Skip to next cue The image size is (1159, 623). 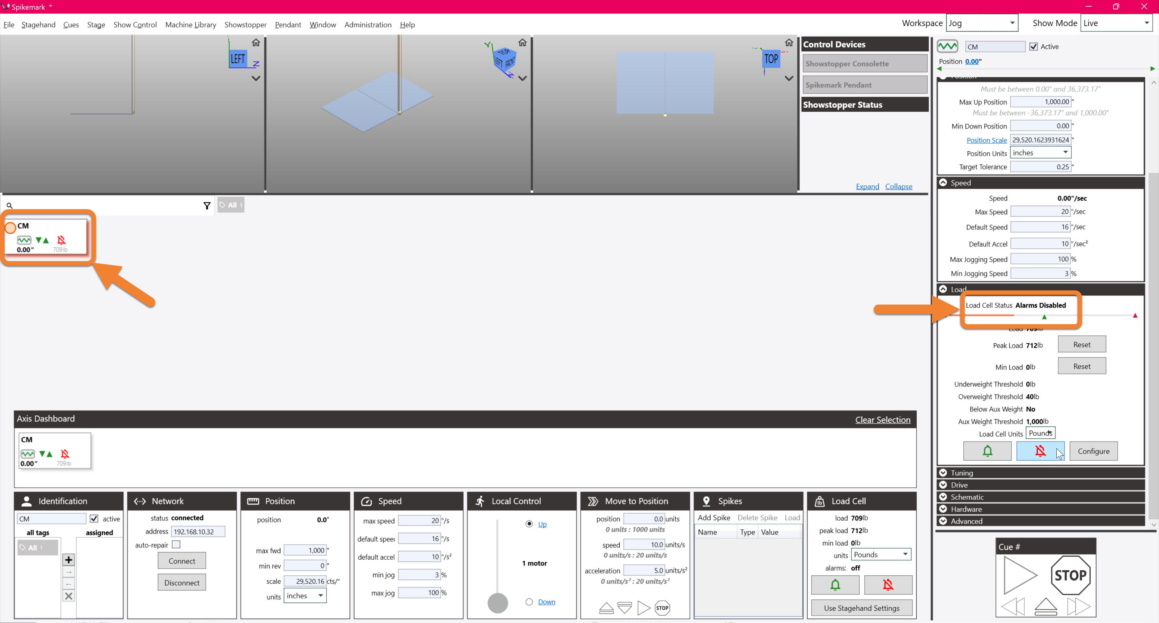(x=1078, y=606)
